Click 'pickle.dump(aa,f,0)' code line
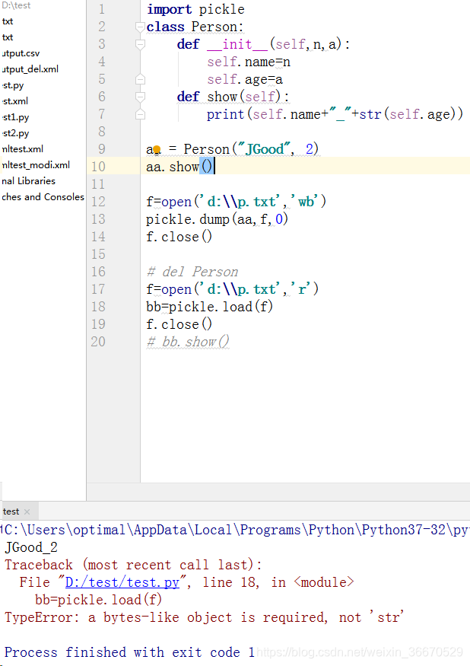 tap(217, 219)
